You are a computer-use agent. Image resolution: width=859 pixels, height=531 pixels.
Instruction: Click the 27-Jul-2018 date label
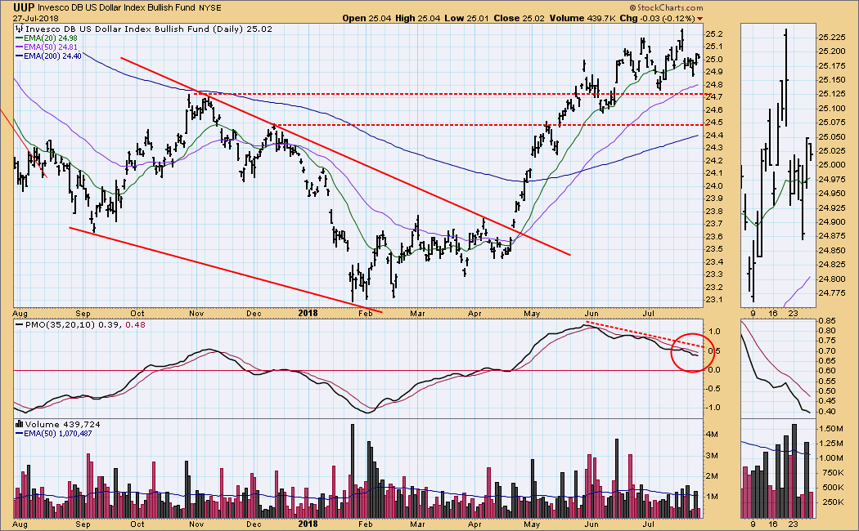pos(39,18)
